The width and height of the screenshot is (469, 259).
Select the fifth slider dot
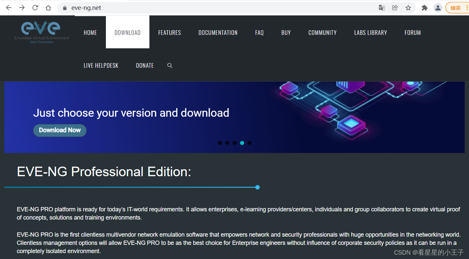coord(249,143)
